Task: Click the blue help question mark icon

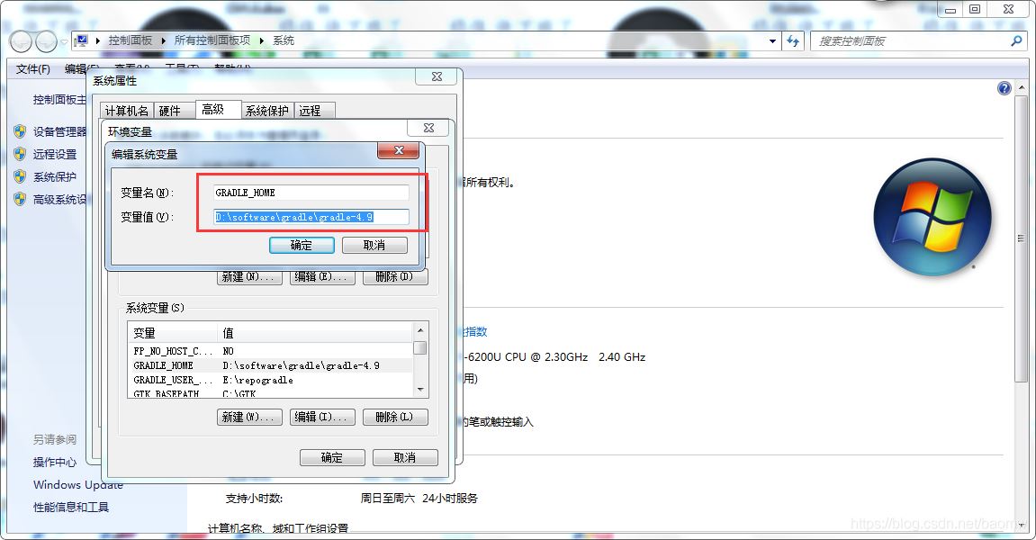Action: pyautogui.click(x=1004, y=87)
